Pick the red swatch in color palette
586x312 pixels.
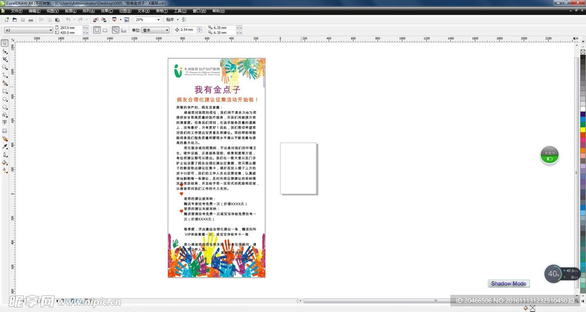tap(583, 136)
